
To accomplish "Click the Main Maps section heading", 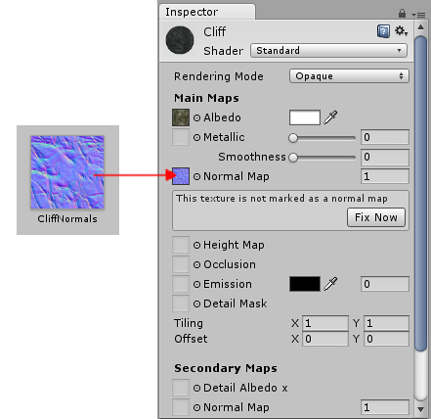I will (206, 98).
